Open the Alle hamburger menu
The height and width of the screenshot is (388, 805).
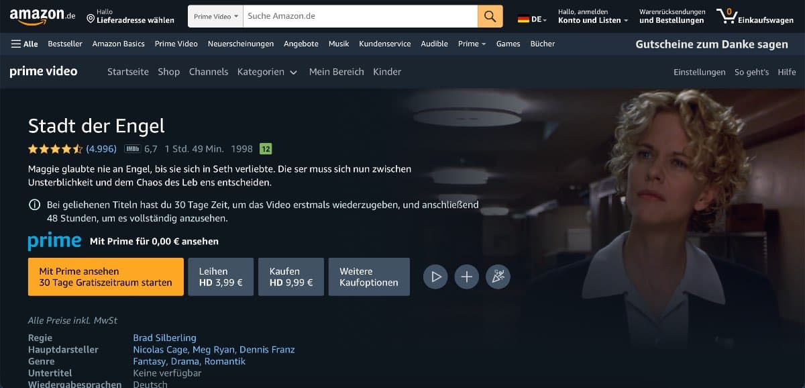coord(25,44)
